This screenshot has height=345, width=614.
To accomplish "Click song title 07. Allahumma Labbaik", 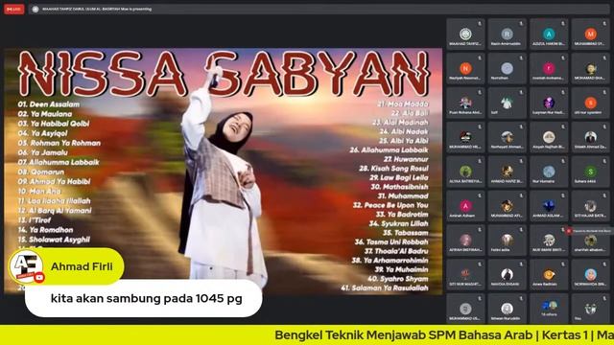I will [59, 162].
